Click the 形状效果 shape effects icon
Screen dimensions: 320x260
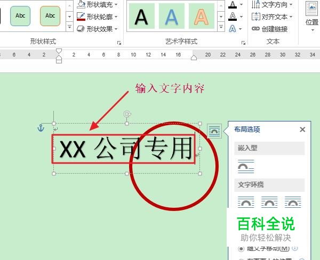81,29
